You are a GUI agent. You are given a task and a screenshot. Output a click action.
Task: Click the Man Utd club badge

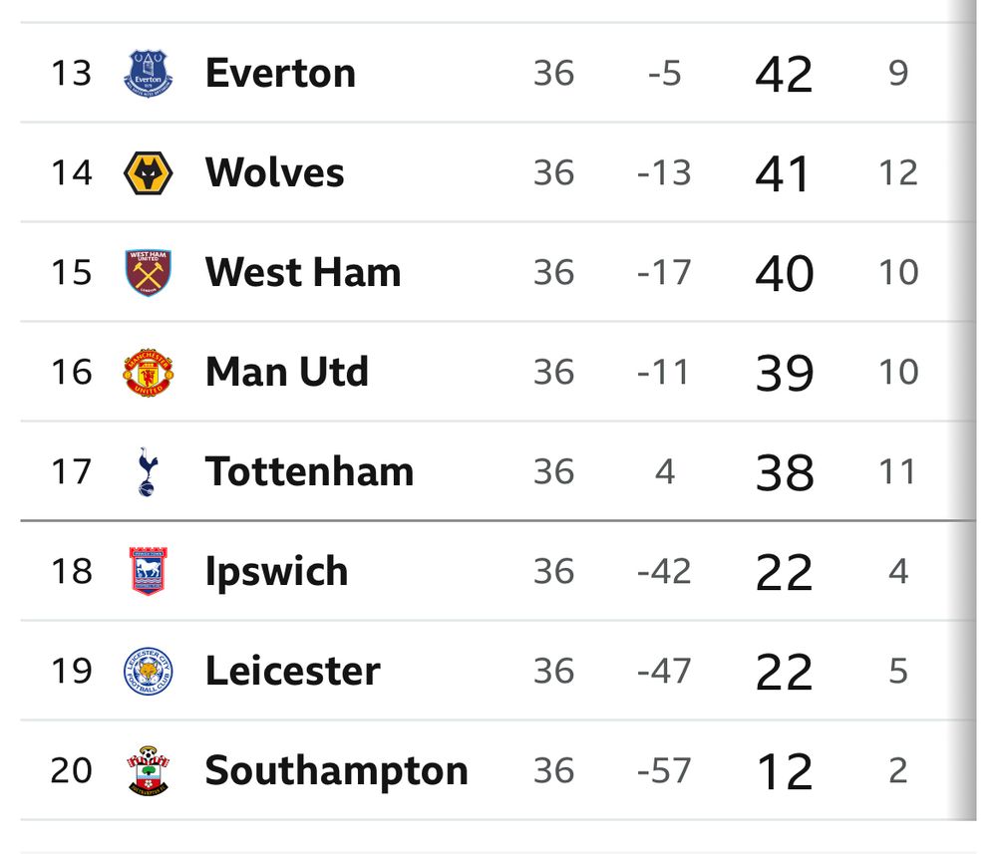point(149,373)
